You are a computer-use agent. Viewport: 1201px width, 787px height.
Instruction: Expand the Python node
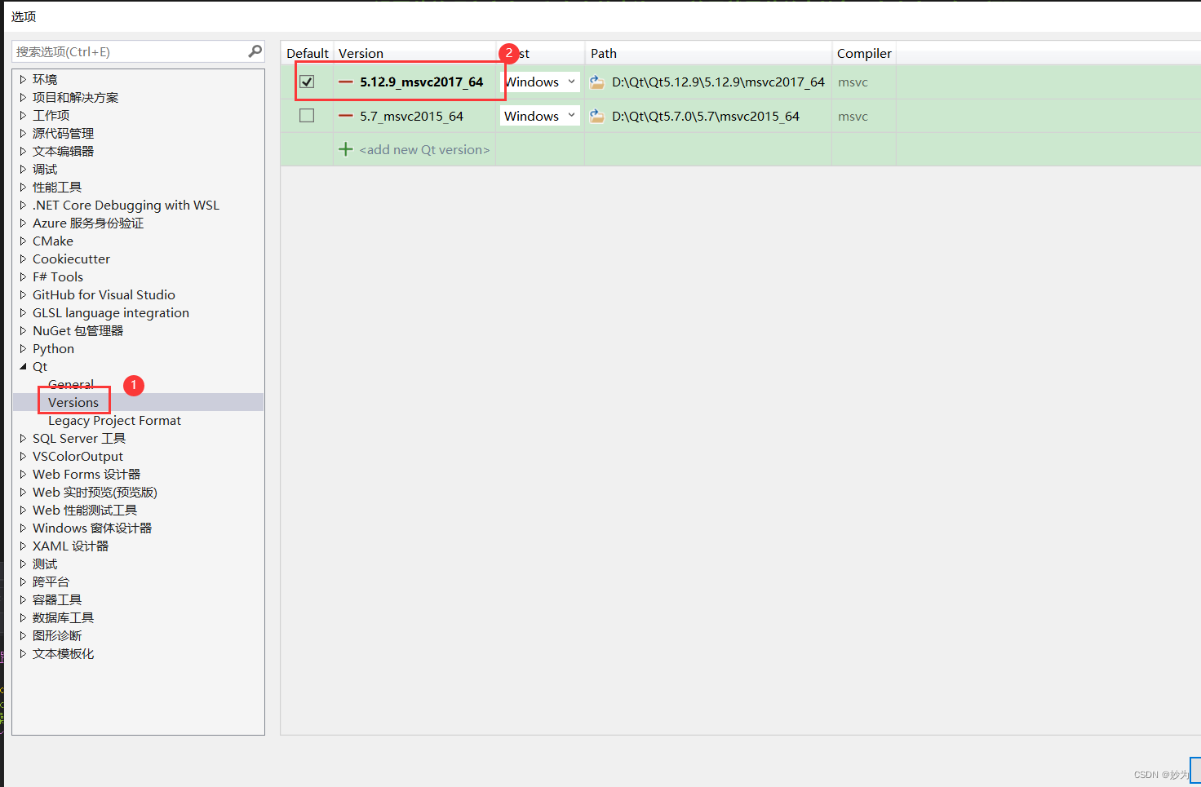(x=23, y=348)
